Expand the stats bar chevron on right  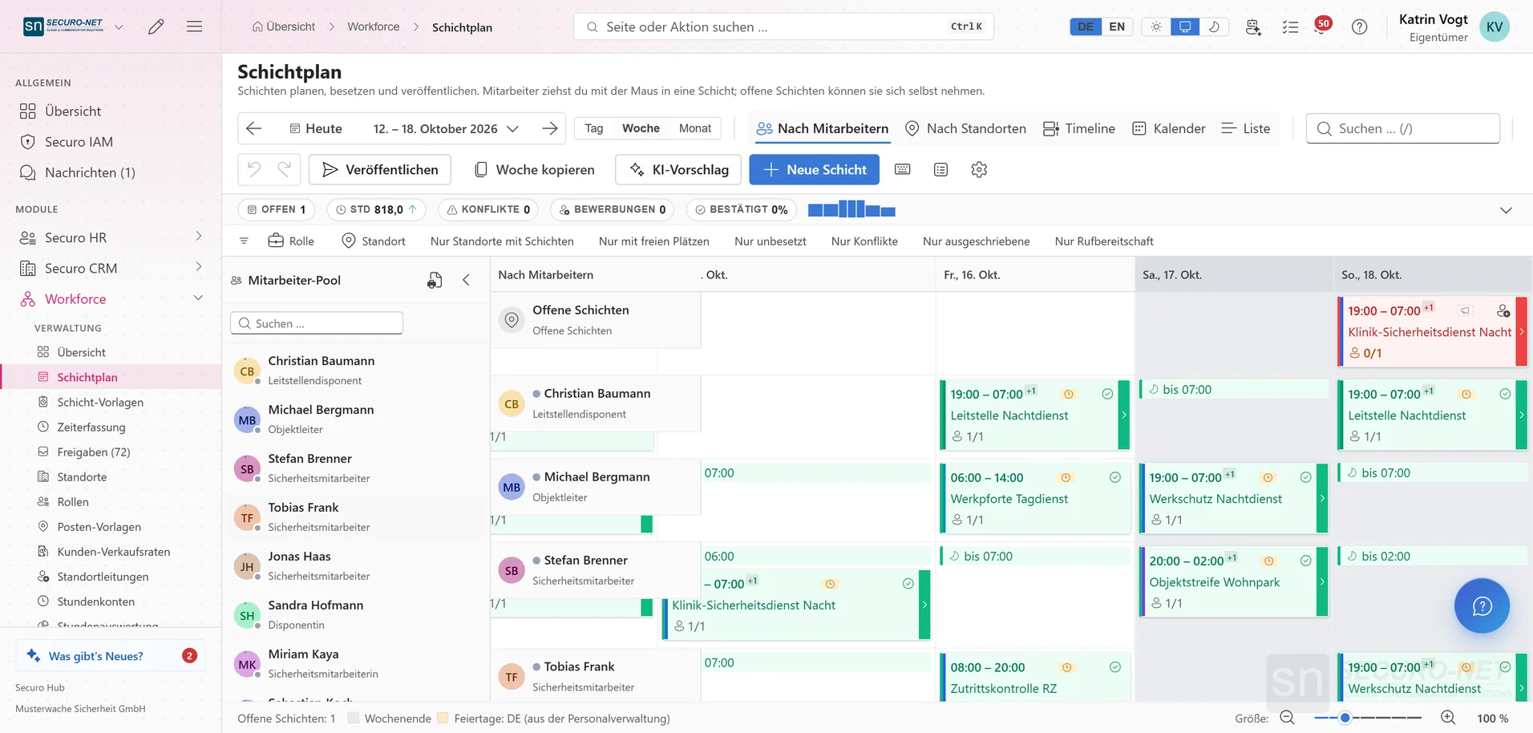(1506, 210)
